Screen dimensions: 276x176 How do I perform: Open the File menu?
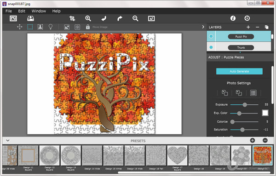tap(9, 11)
